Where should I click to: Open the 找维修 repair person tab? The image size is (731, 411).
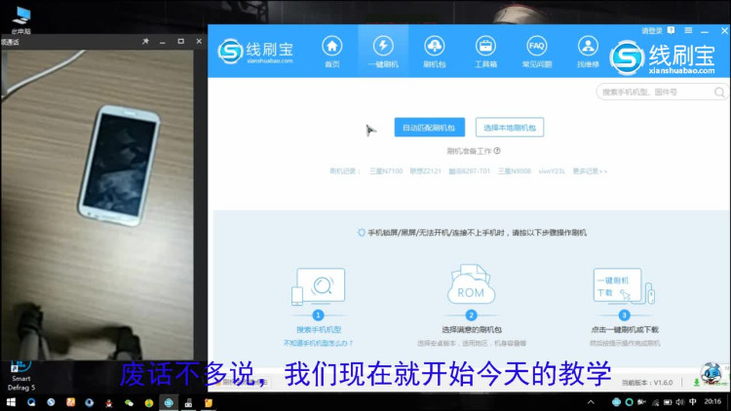coord(588,52)
